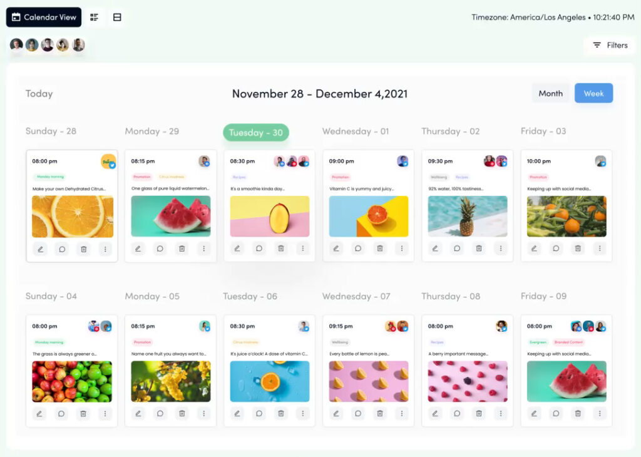This screenshot has height=457, width=641.
Task: Open the orange slices image thumbnail
Action: click(x=73, y=217)
